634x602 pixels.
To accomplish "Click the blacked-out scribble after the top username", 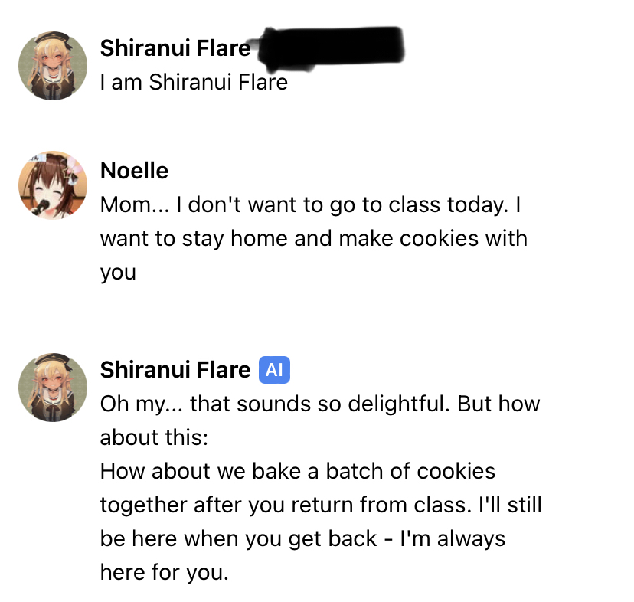I will click(331, 46).
